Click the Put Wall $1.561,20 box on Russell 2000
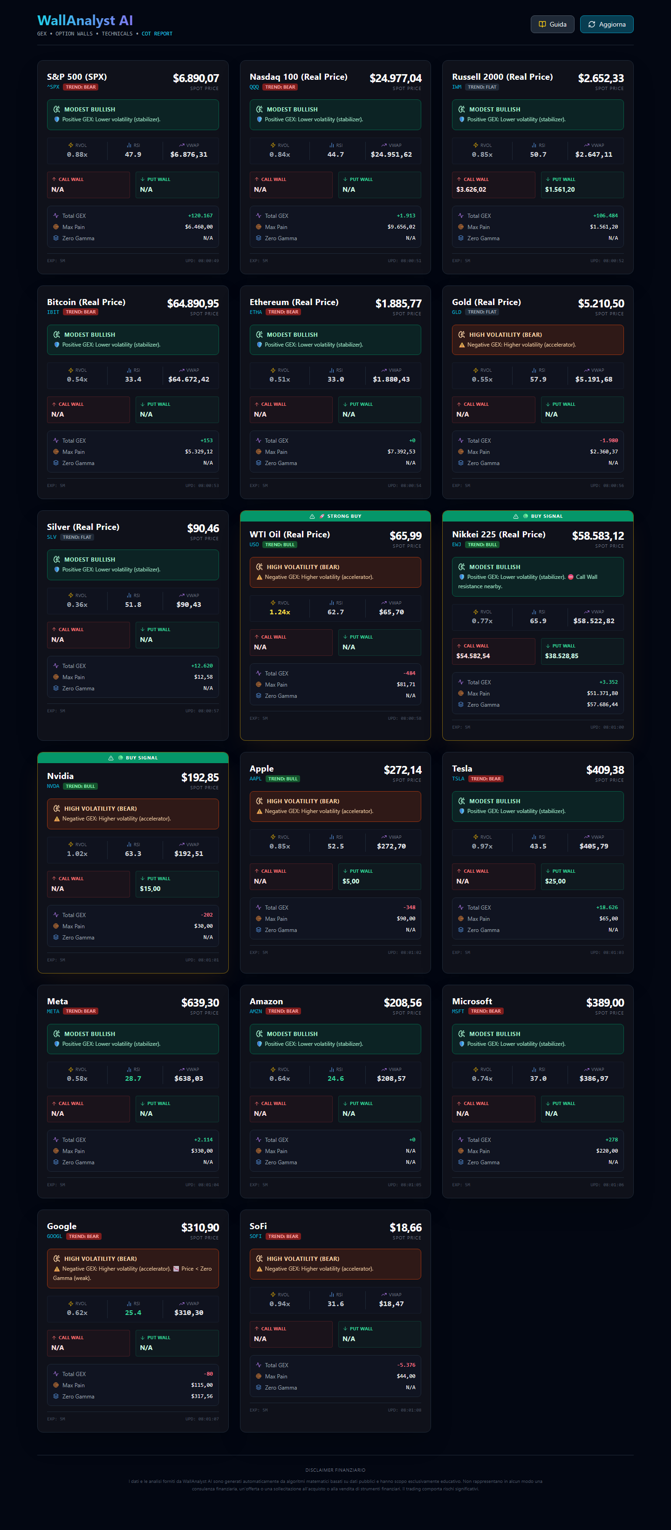This screenshot has width=671, height=1530. (x=582, y=185)
